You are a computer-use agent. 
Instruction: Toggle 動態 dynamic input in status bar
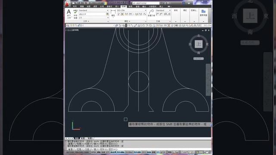[x=149, y=152]
